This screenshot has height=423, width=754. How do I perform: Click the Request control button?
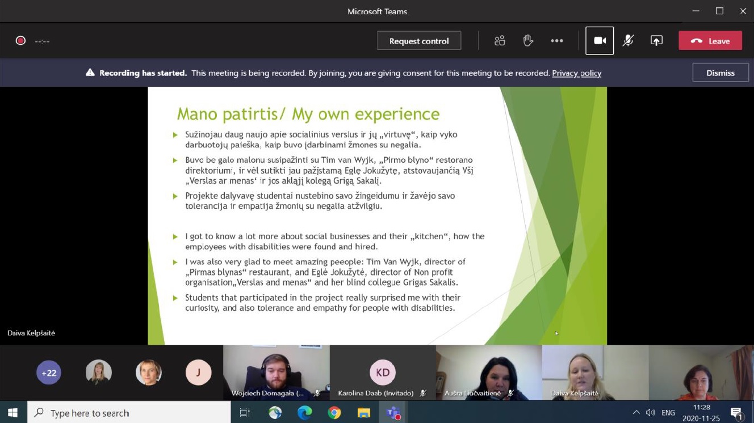click(x=419, y=41)
